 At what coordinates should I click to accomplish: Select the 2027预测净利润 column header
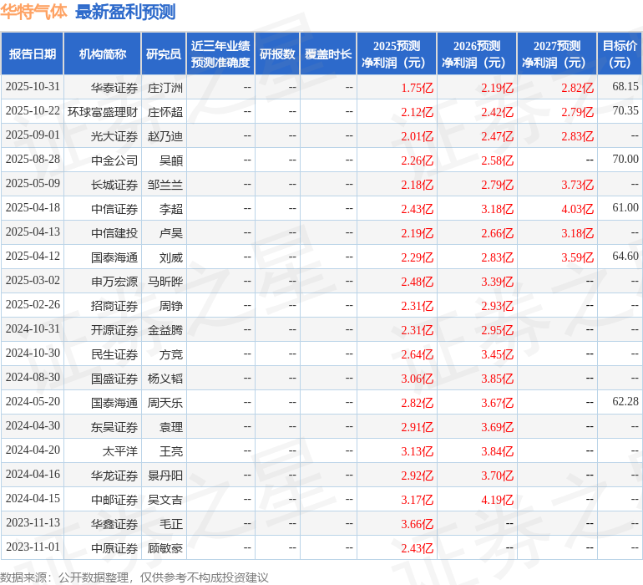point(557,54)
